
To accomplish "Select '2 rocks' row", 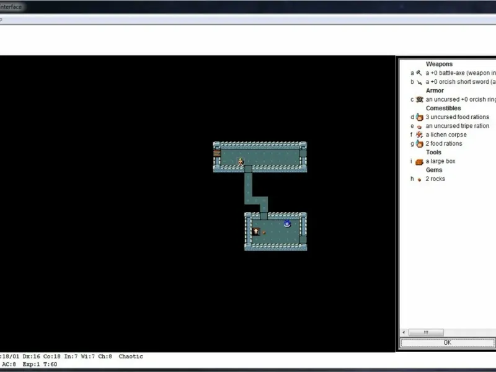I will [428, 179].
